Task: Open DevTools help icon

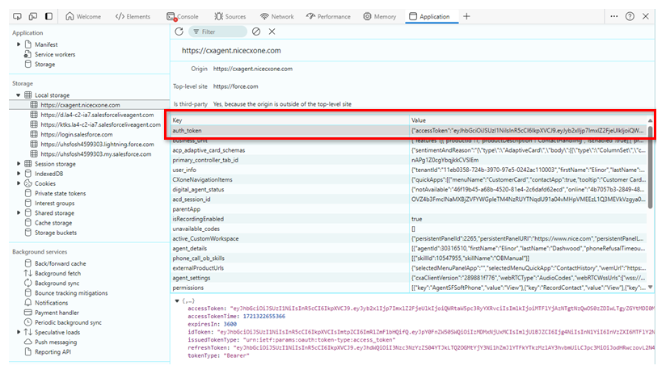Action: (x=630, y=16)
